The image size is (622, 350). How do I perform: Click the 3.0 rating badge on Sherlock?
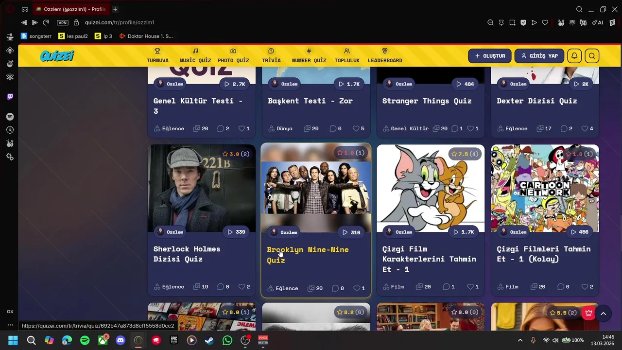(236, 154)
